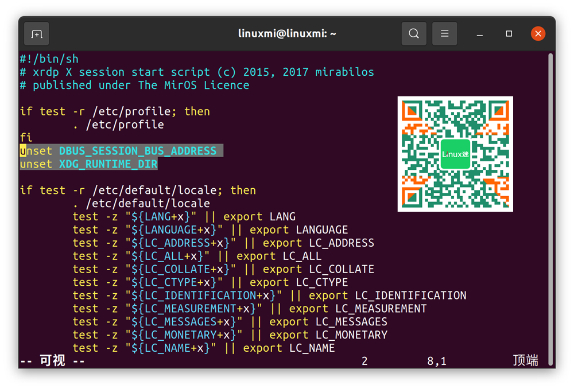Click 'if test -r /etc/profile; then' line
Viewport: 574px width, 389px height.
[x=115, y=111]
